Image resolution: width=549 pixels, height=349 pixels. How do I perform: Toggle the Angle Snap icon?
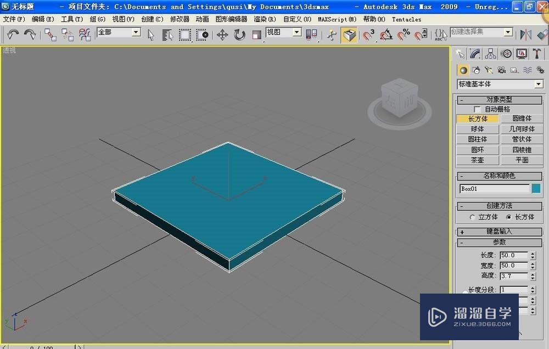tap(386, 35)
